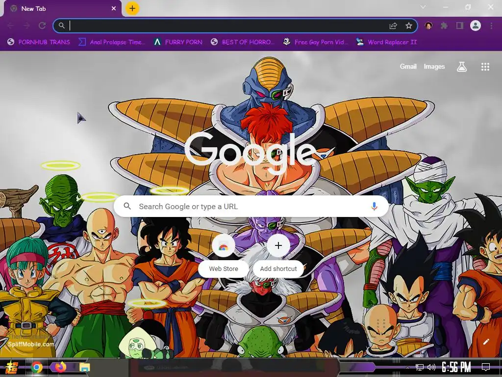
Task: Focus the Search Google or type a URL box
Action: tap(251, 207)
